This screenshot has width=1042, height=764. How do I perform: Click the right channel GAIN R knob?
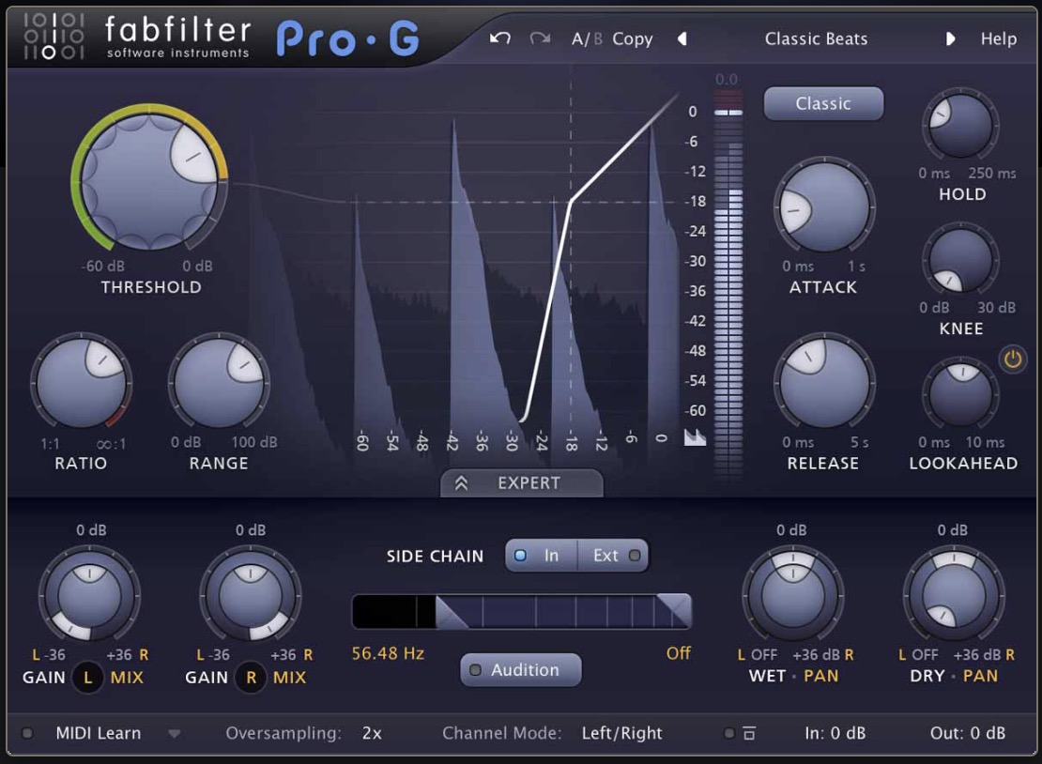pyautogui.click(x=251, y=596)
